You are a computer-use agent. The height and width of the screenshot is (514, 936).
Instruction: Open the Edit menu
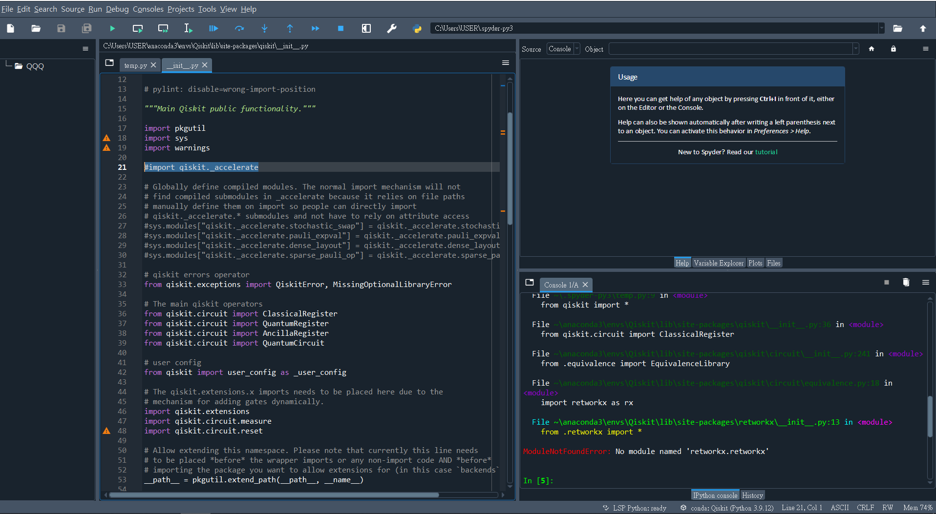(23, 9)
